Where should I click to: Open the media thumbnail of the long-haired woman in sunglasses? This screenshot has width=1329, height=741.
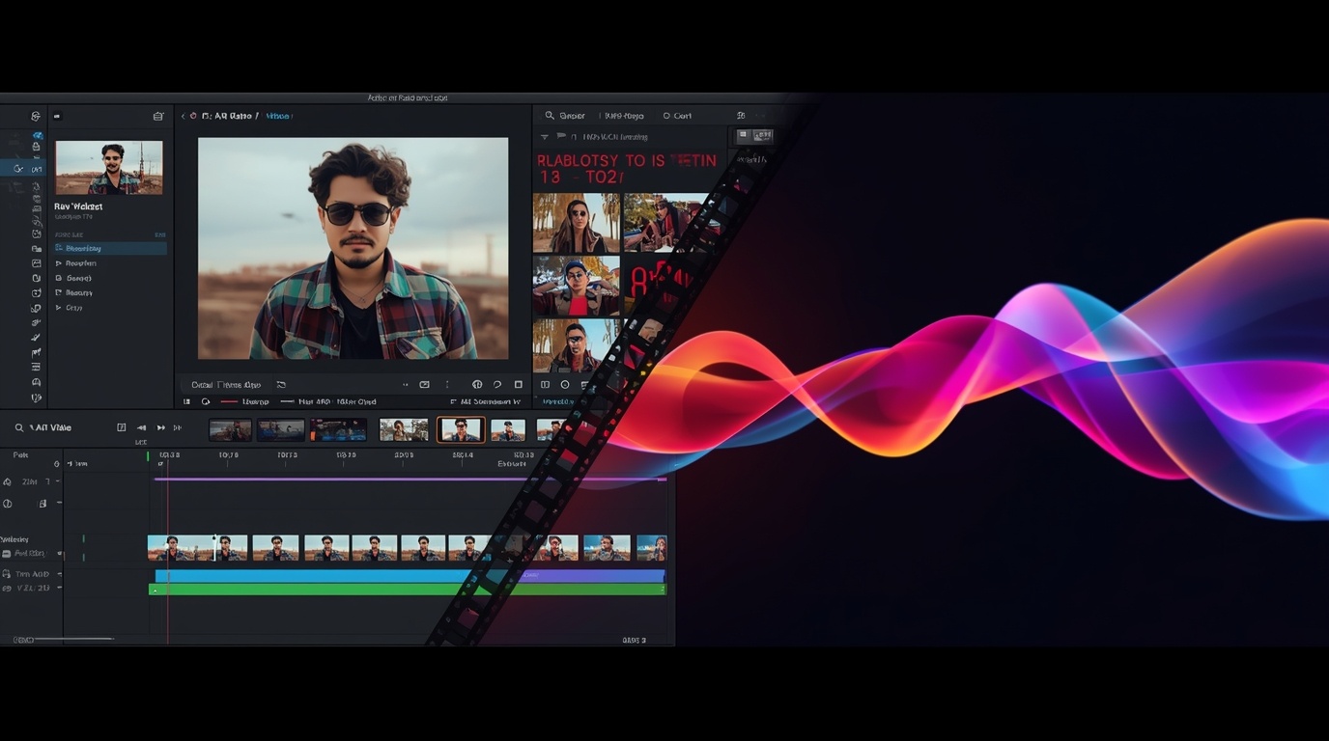tap(577, 222)
